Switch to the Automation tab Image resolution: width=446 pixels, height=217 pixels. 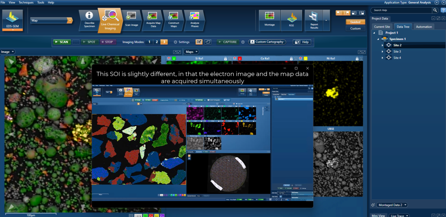tap(424, 27)
